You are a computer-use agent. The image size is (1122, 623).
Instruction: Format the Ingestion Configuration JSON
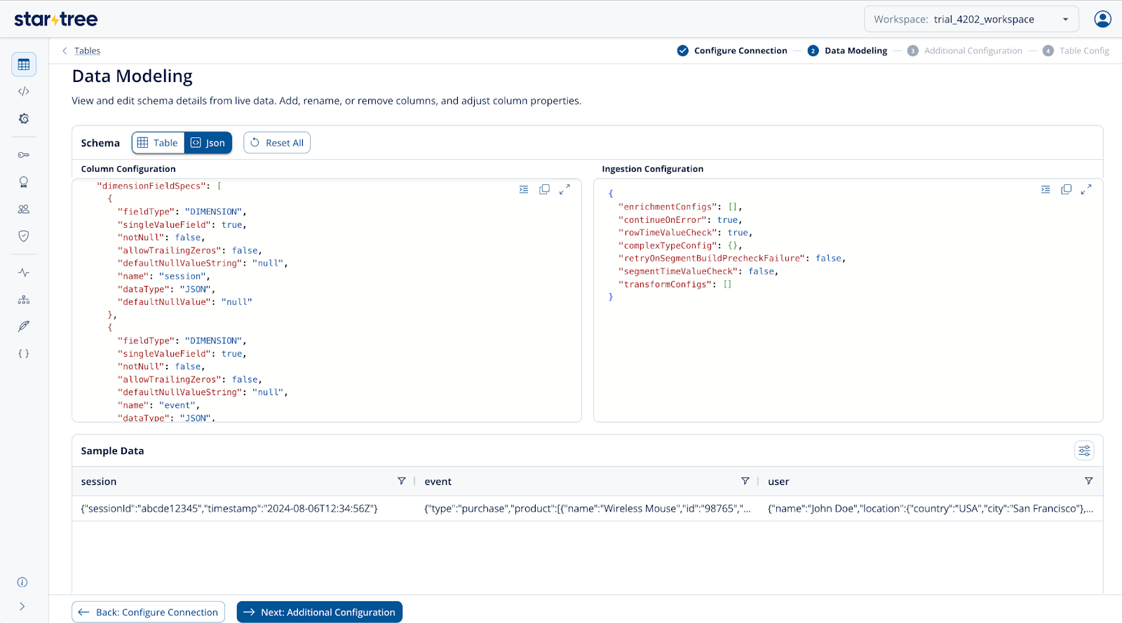coord(1046,190)
